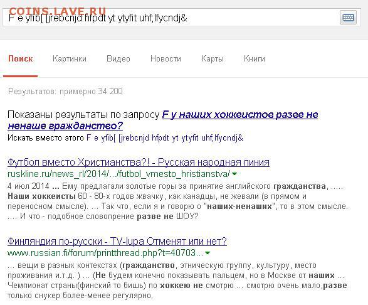Image resolution: width=368 pixels, height=305 pixels.
Task: Click the russian.fi result snippet text
Action: 177,281
